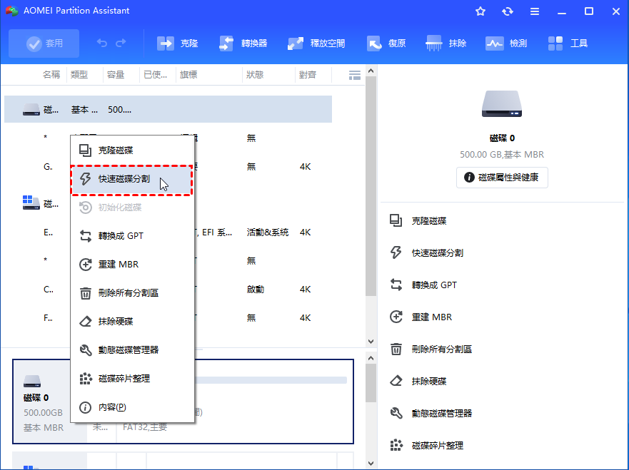Open the 抹除 wipe tool

[446, 44]
